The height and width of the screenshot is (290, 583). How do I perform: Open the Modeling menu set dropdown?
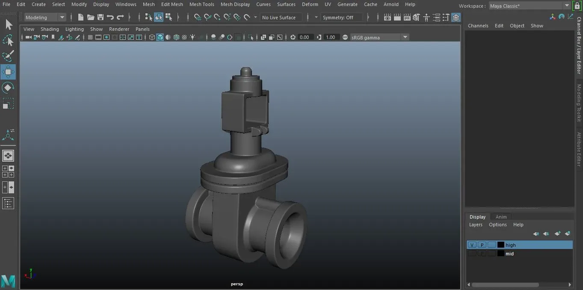44,18
